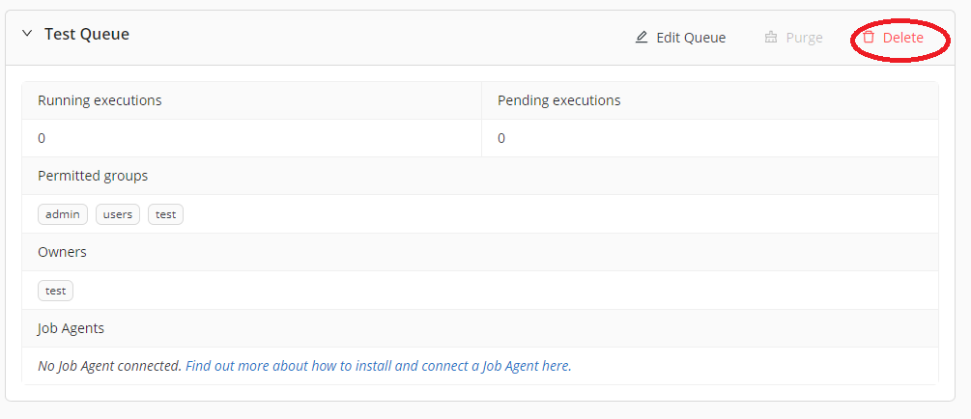The image size is (971, 419).
Task: Select the users group tag
Action: [x=118, y=214]
